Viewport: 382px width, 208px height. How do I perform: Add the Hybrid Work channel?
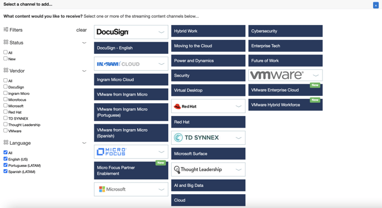click(208, 31)
